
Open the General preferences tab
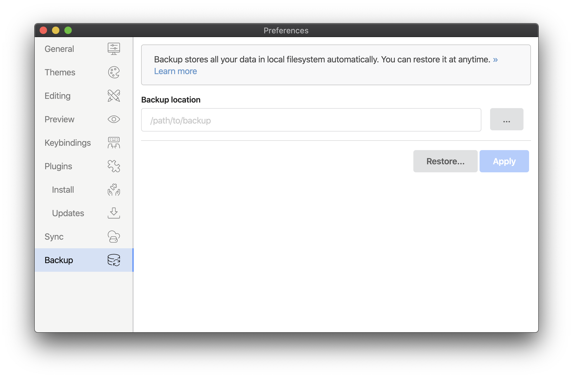59,49
